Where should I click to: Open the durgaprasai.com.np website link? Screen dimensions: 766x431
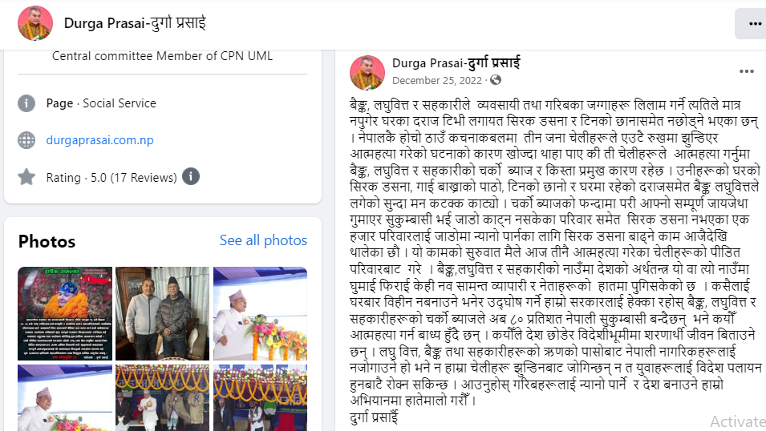pos(99,140)
